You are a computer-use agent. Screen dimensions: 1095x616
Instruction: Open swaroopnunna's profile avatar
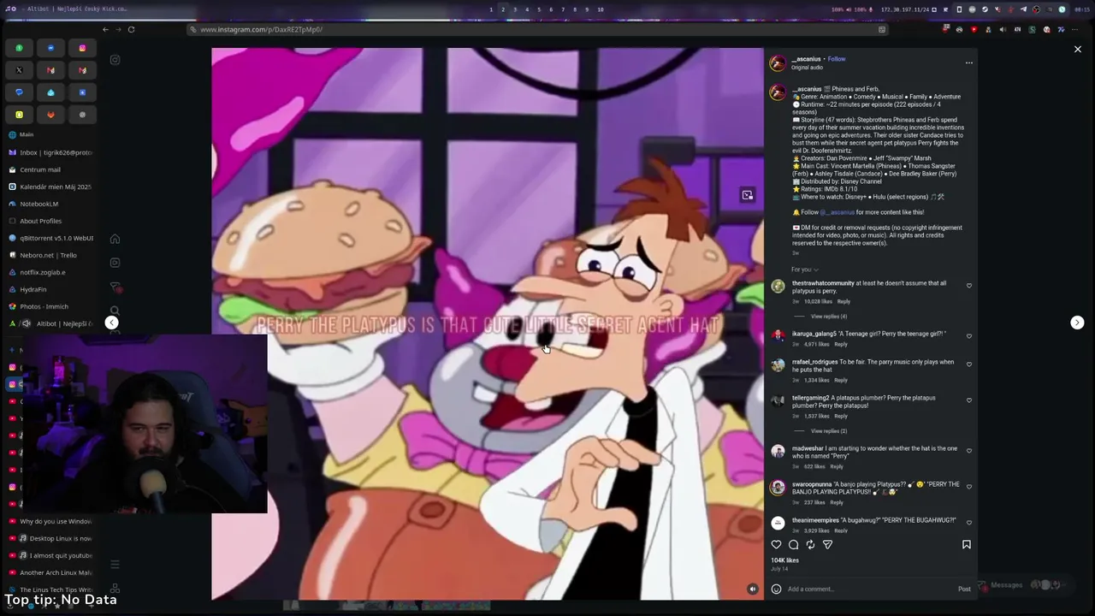coord(778,488)
